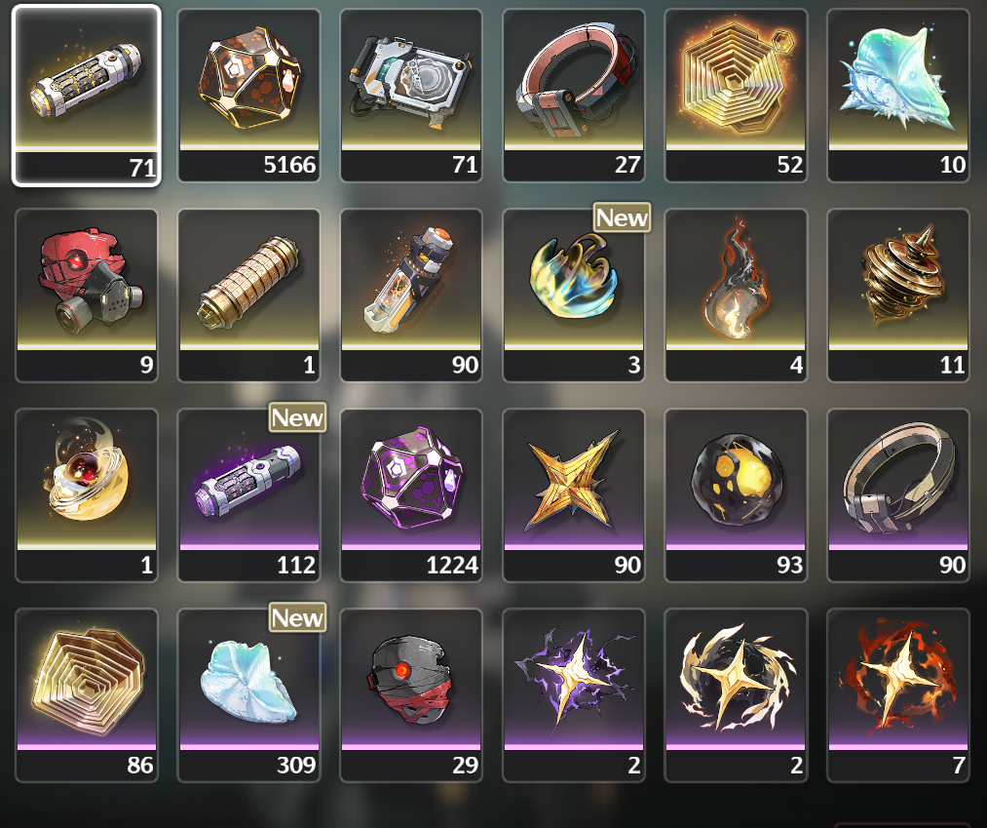Open the new golden flame item with 3
The image size is (987, 828).
pos(574,296)
